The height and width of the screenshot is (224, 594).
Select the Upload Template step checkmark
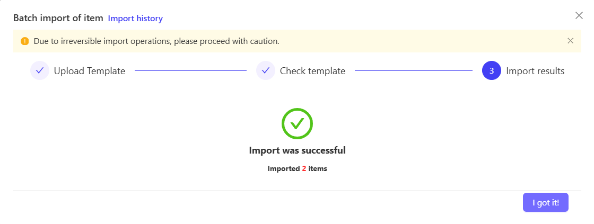coord(40,71)
